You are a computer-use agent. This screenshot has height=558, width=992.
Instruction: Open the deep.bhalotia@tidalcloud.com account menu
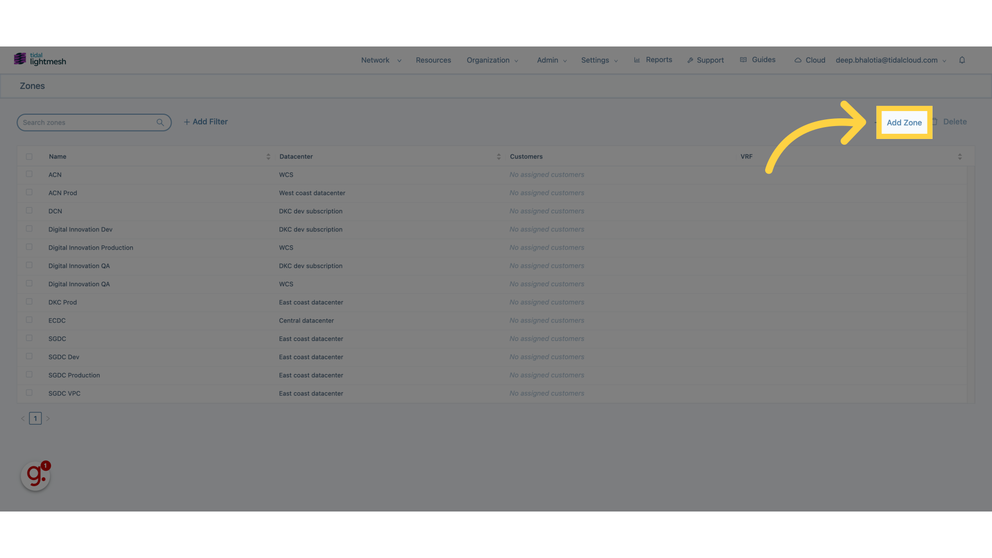coord(891,60)
